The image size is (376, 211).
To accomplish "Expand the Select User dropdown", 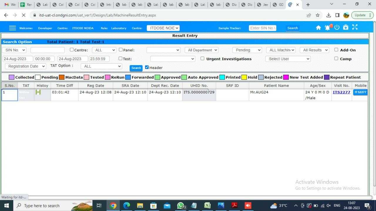I will [288, 59].
